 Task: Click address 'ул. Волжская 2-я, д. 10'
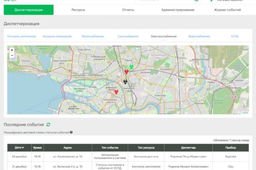pos(68,166)
